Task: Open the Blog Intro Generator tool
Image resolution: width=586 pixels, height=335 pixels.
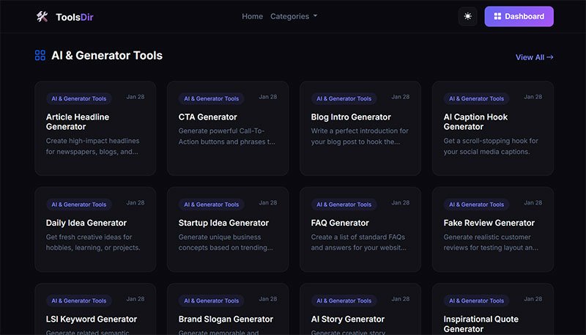Action: [351, 117]
